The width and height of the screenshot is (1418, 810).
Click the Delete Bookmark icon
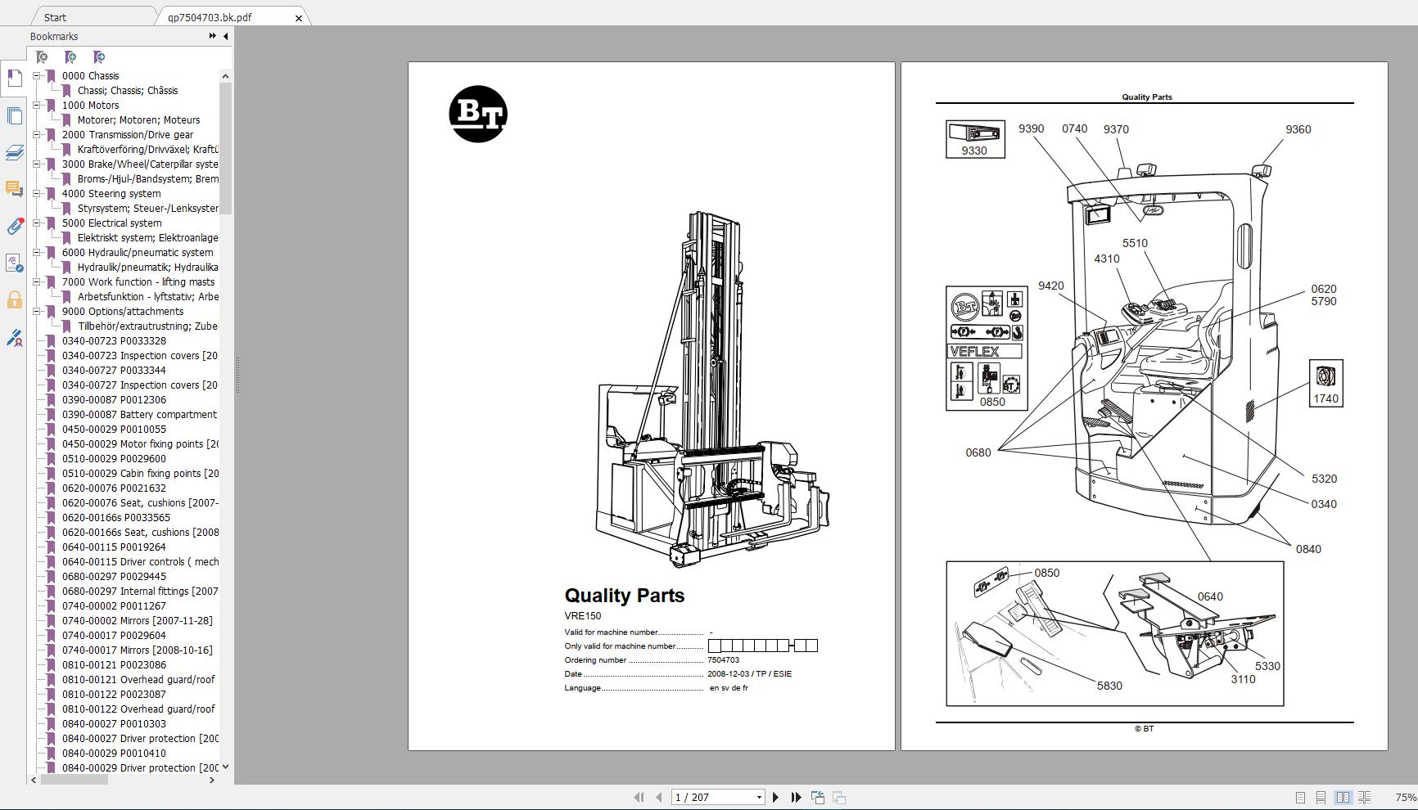point(41,57)
